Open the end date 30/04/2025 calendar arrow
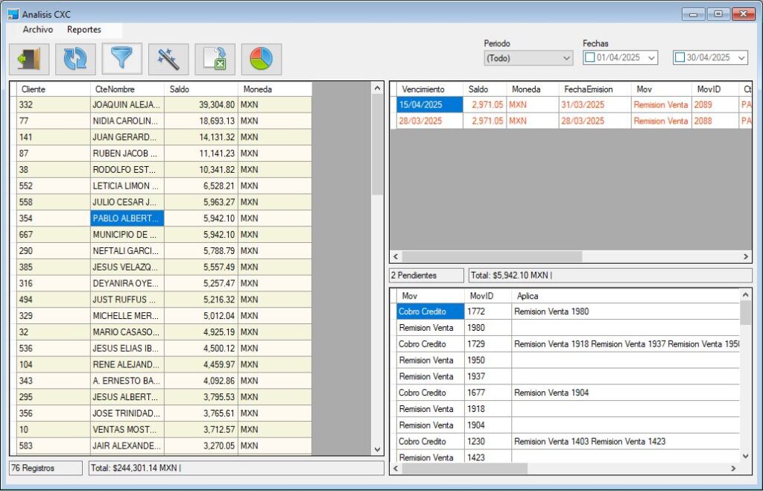763x491 pixels. point(741,58)
